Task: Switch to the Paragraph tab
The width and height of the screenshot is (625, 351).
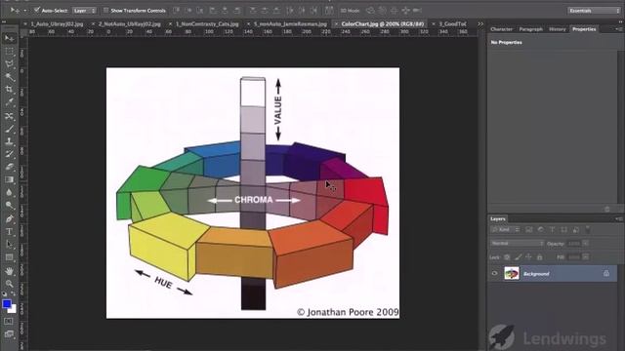Action: tap(530, 29)
